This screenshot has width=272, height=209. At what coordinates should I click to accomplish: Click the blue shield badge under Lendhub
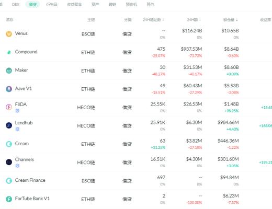[x=17, y=129]
